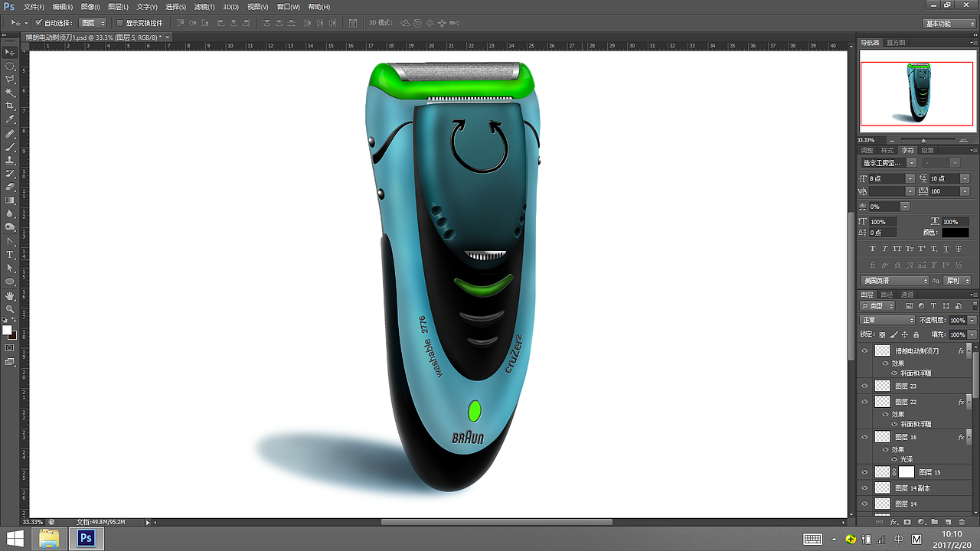This screenshot has height=551, width=980.
Task: Hide layer 图层 15
Action: pos(865,472)
